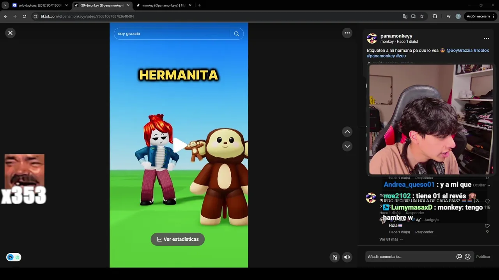Viewport: 499px width, 280px height.
Task: Open Ver estadísticas button
Action: tap(178, 239)
